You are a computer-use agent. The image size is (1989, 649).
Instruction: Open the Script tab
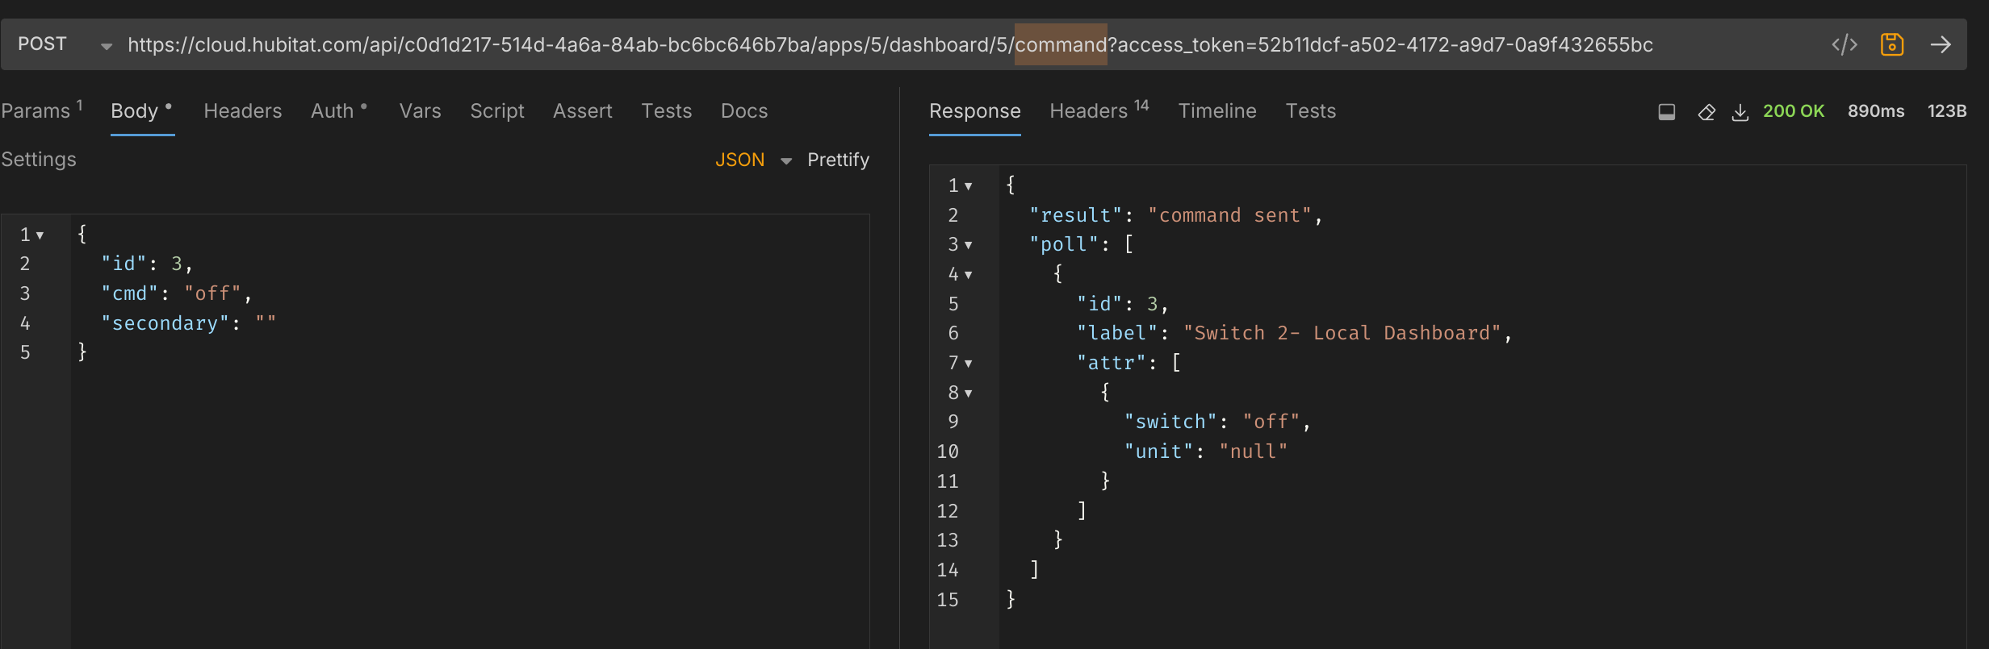coord(496,111)
